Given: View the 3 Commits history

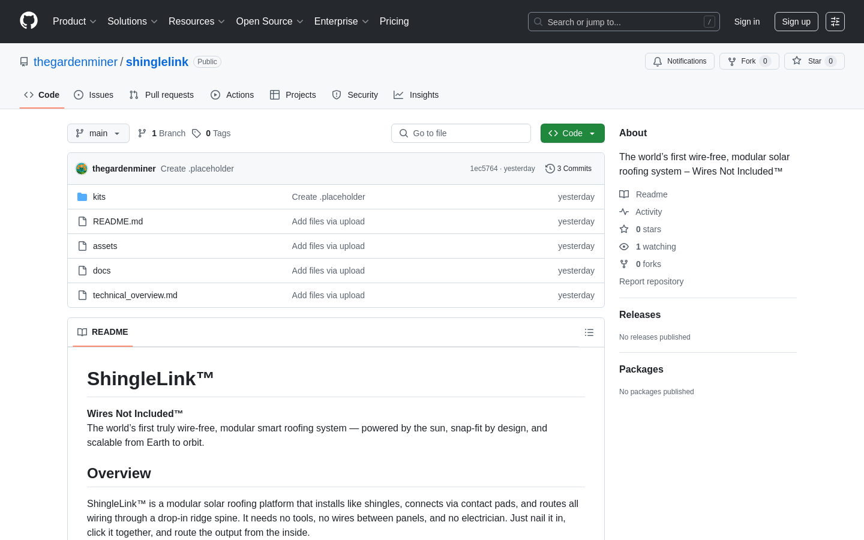Looking at the screenshot, I should [568, 169].
